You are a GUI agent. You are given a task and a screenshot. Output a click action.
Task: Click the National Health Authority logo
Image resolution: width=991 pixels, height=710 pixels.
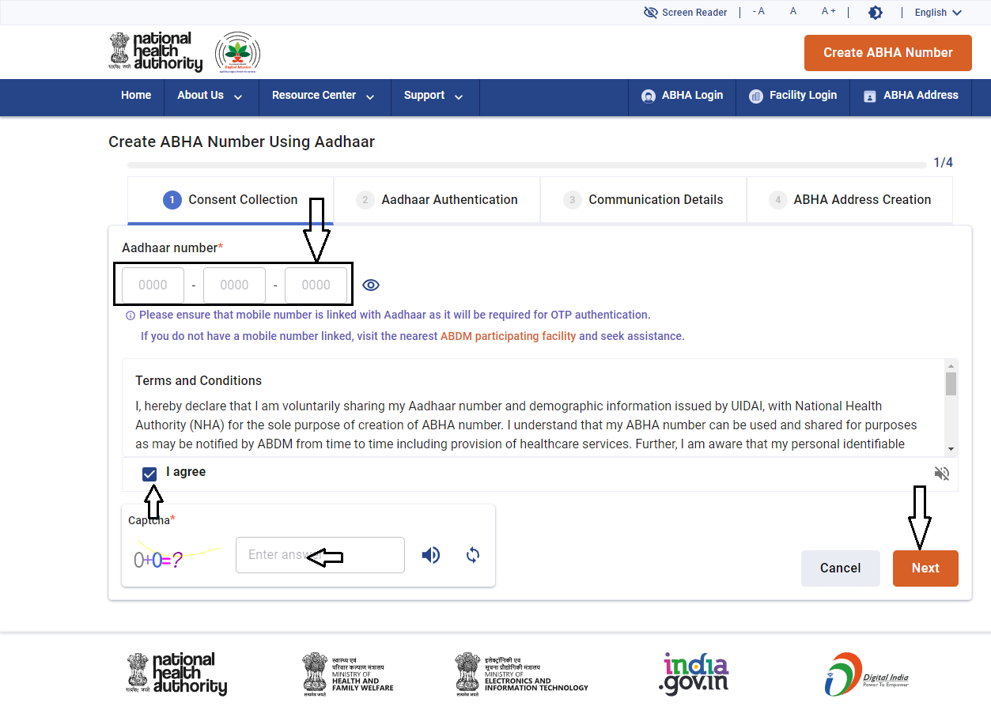pyautogui.click(x=156, y=52)
